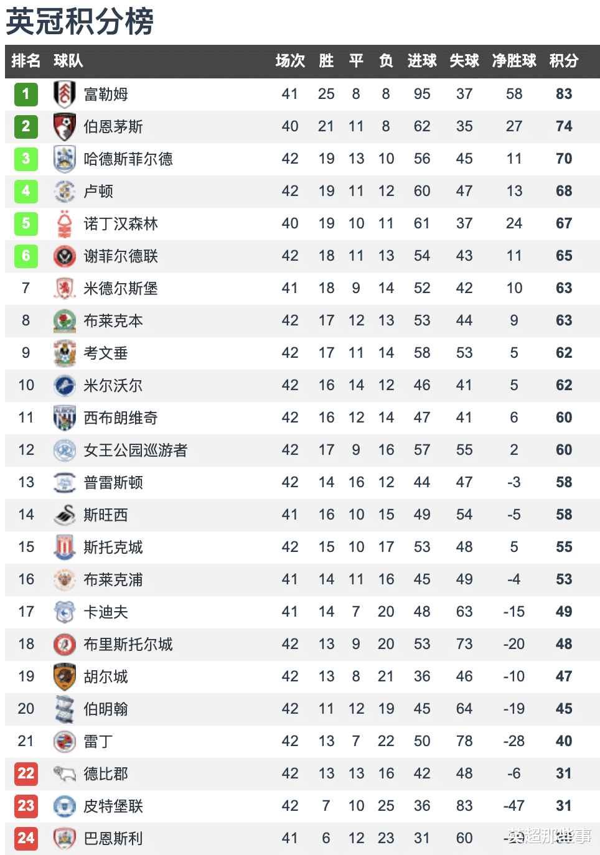
Task: Select the Huddersfield (哈德斯菲尔德) team badge
Action: (65, 159)
